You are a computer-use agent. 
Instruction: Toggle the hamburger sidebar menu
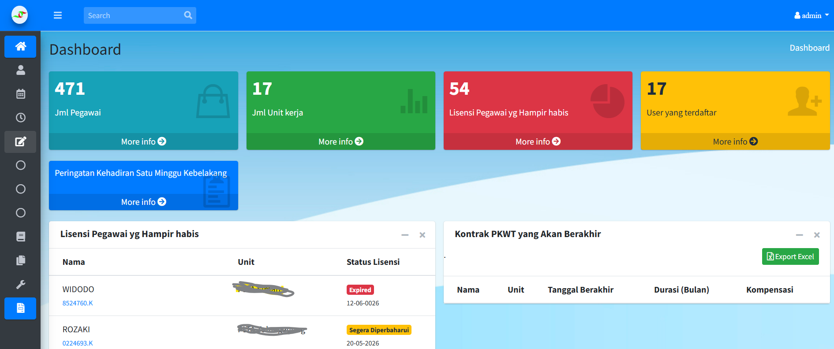tap(58, 15)
